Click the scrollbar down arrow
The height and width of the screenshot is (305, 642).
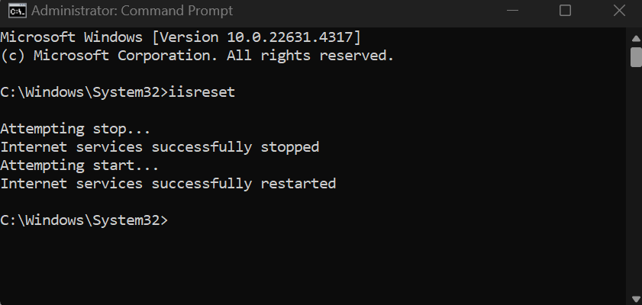636,299
